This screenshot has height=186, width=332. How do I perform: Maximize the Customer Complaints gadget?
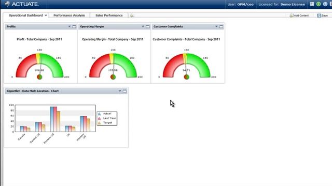[221, 26]
